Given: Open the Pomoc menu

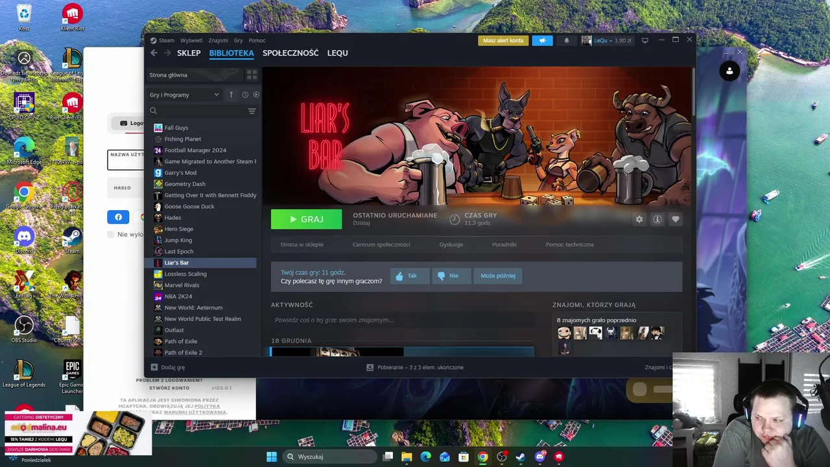Looking at the screenshot, I should pos(257,40).
